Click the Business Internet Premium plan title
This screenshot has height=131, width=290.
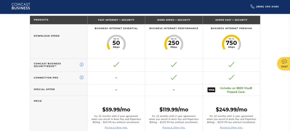tap(231, 28)
